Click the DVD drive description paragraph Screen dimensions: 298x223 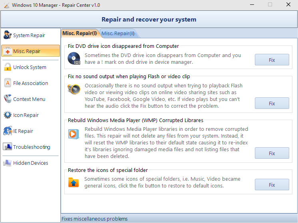[163, 59]
